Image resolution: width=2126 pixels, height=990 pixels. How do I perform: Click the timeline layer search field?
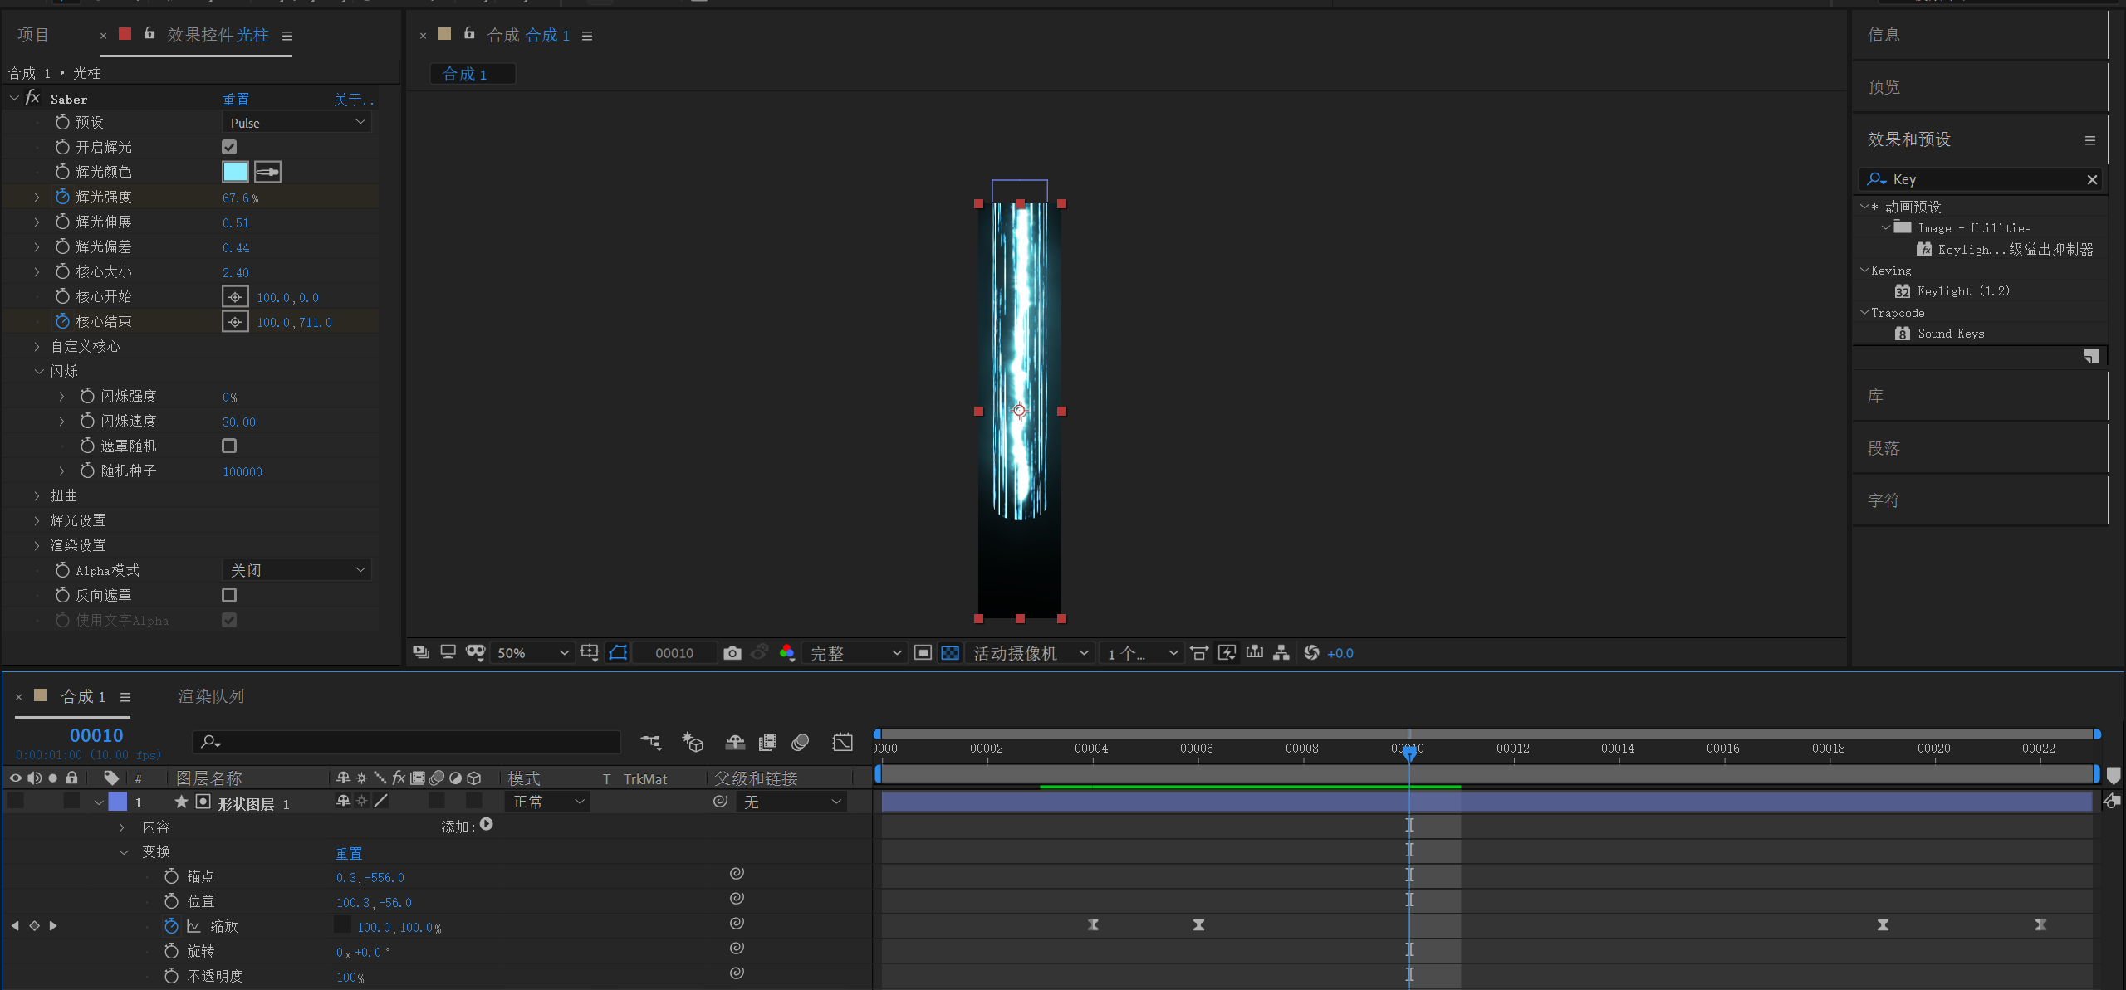(407, 741)
